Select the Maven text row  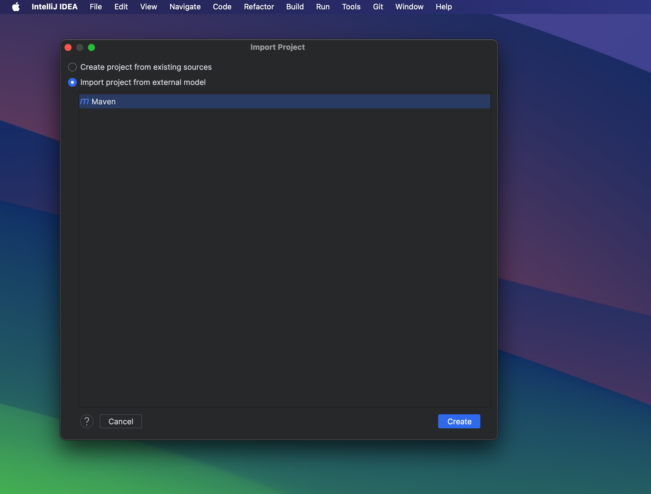click(284, 101)
